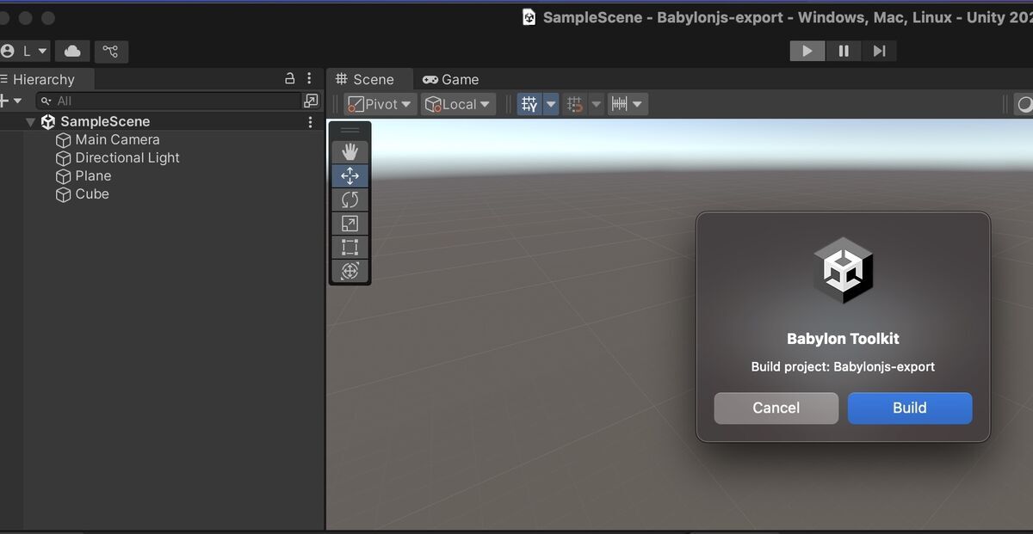Click the Unity logo in dialog

[x=844, y=270]
